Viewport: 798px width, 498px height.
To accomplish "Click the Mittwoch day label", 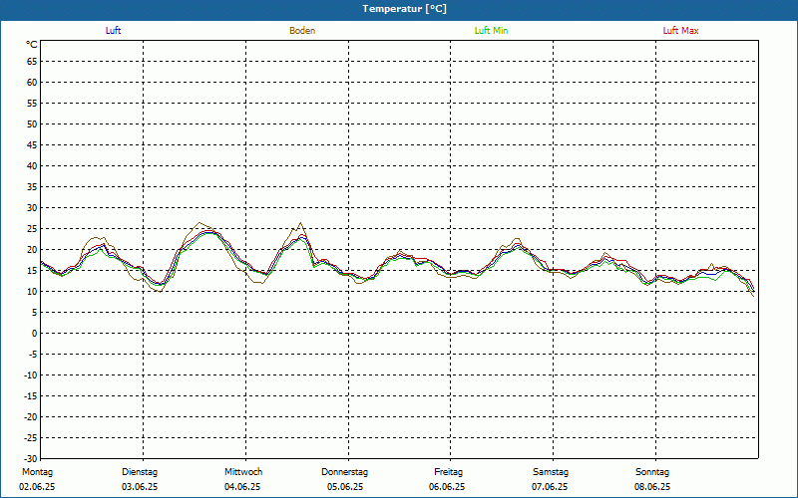I will pyautogui.click(x=243, y=472).
